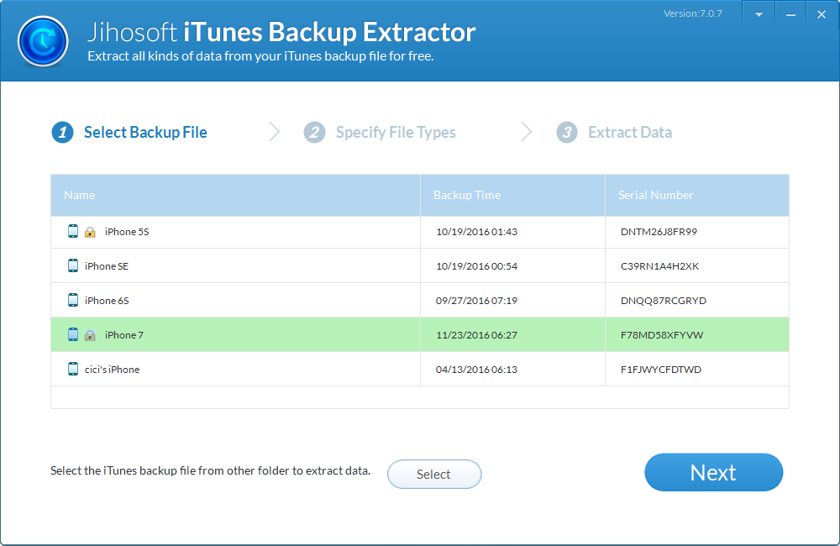The image size is (840, 546).
Task: Click backup time 11/23/2016 06:27
Action: pyautogui.click(x=476, y=335)
